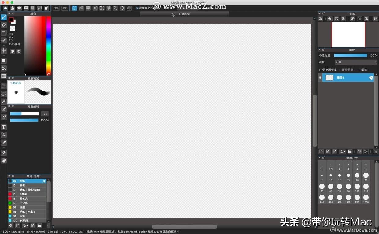Select the Text tool
The image size is (379, 234).
(4, 127)
